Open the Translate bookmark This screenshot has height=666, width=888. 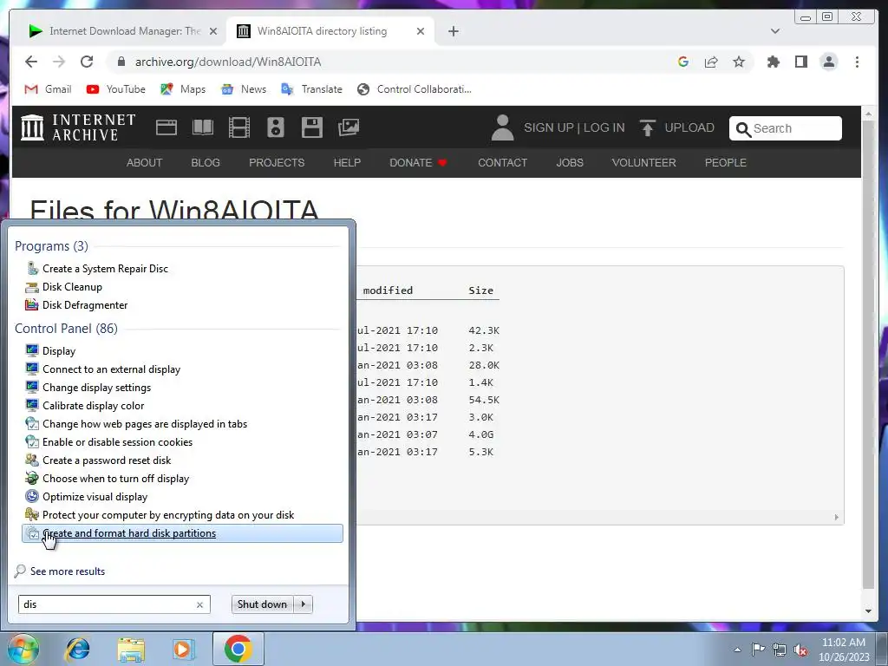(x=312, y=89)
